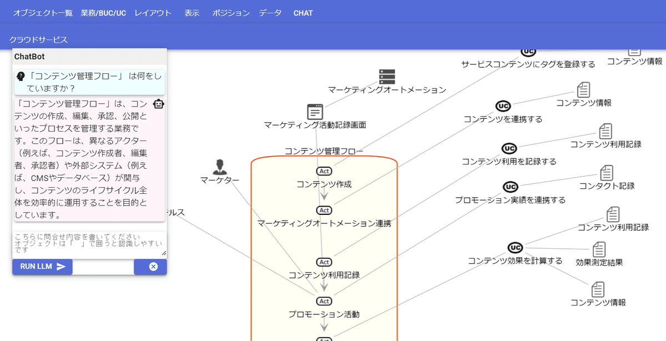Select the Act icon of プロモーション活動

pos(324,301)
